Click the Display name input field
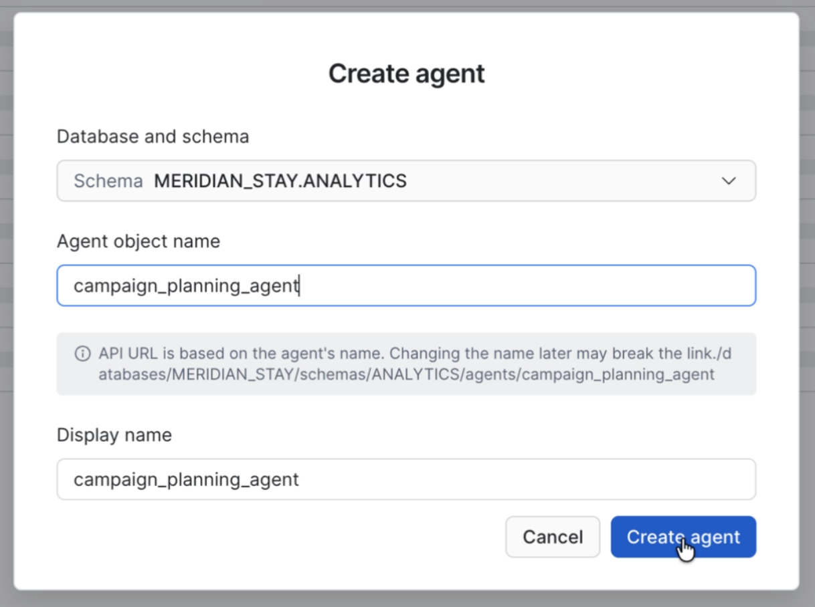This screenshot has width=815, height=607. pos(406,479)
